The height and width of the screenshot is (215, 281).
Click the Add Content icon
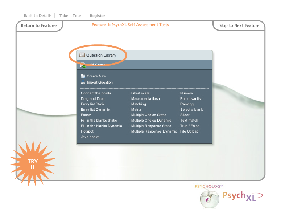coord(83,65)
